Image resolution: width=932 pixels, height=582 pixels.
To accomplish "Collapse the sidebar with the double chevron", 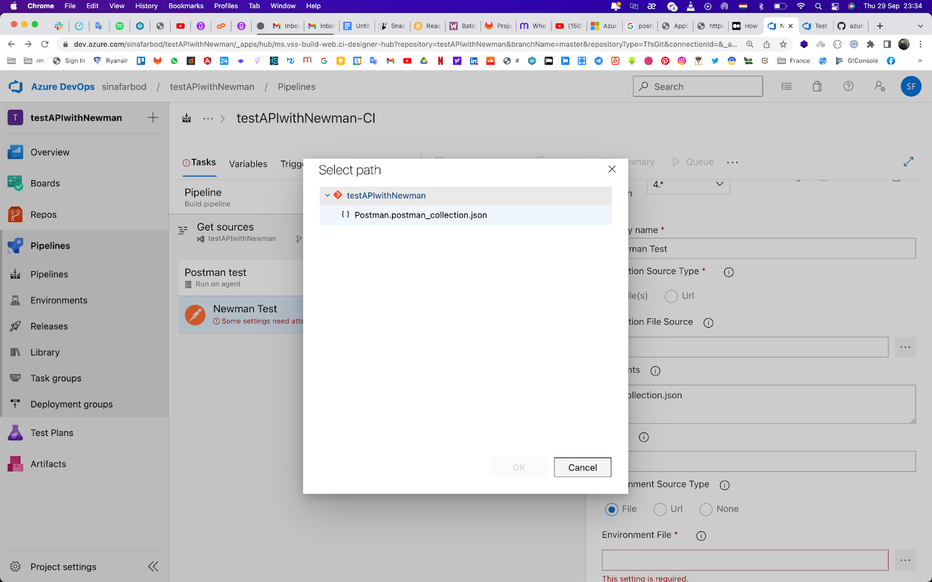I will (153, 567).
